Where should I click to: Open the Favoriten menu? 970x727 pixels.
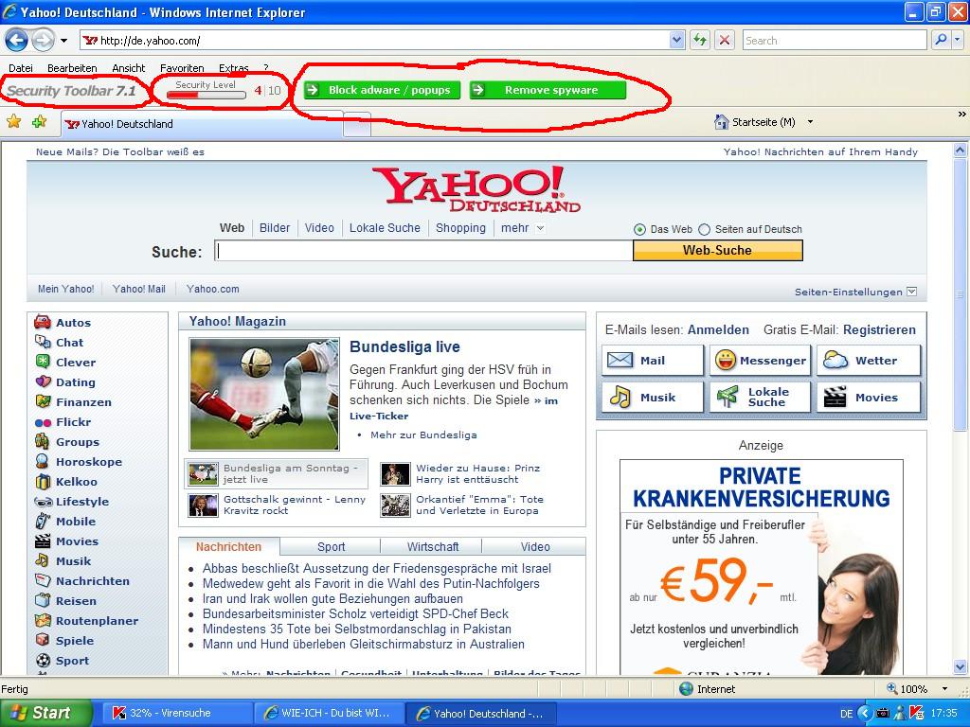[182, 68]
